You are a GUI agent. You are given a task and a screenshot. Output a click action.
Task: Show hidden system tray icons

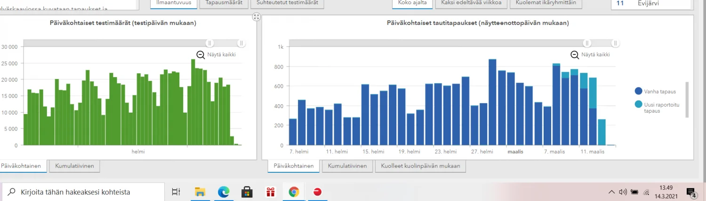[x=611, y=192]
